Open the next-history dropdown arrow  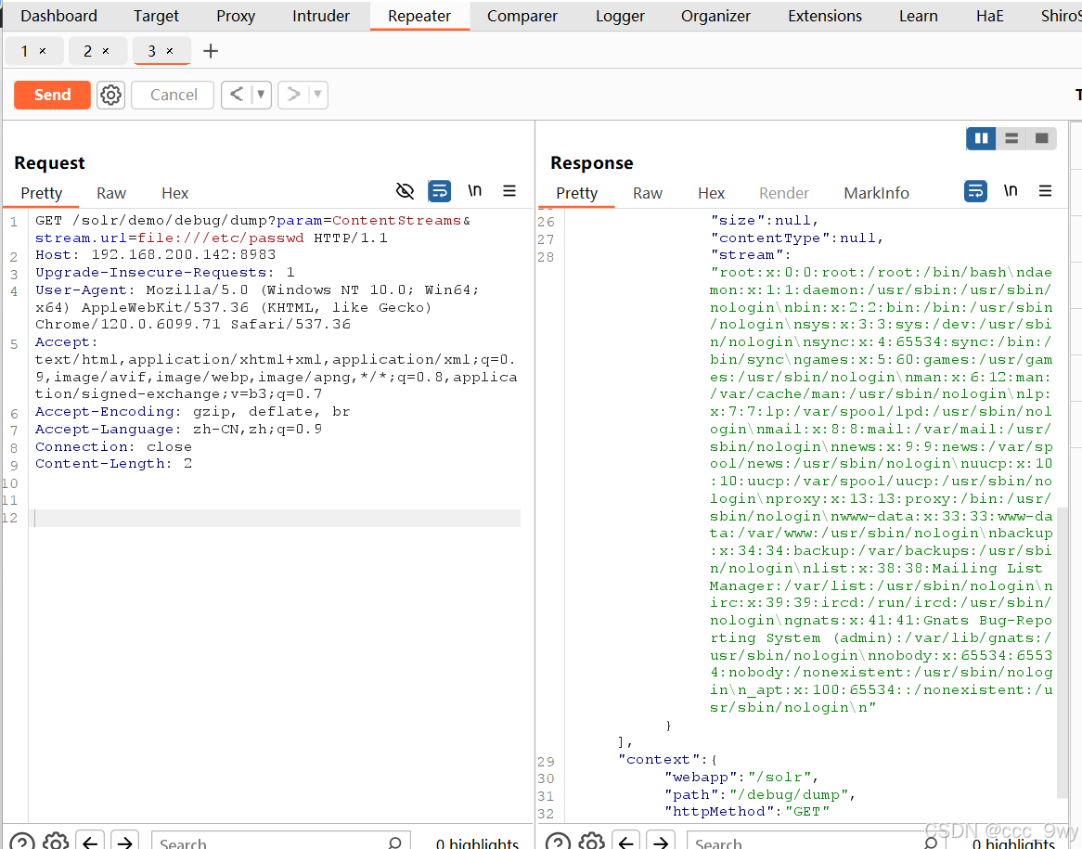pyautogui.click(x=317, y=95)
